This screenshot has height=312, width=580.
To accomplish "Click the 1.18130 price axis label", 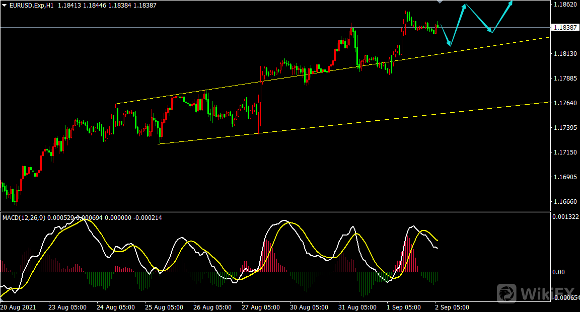I will [564, 54].
